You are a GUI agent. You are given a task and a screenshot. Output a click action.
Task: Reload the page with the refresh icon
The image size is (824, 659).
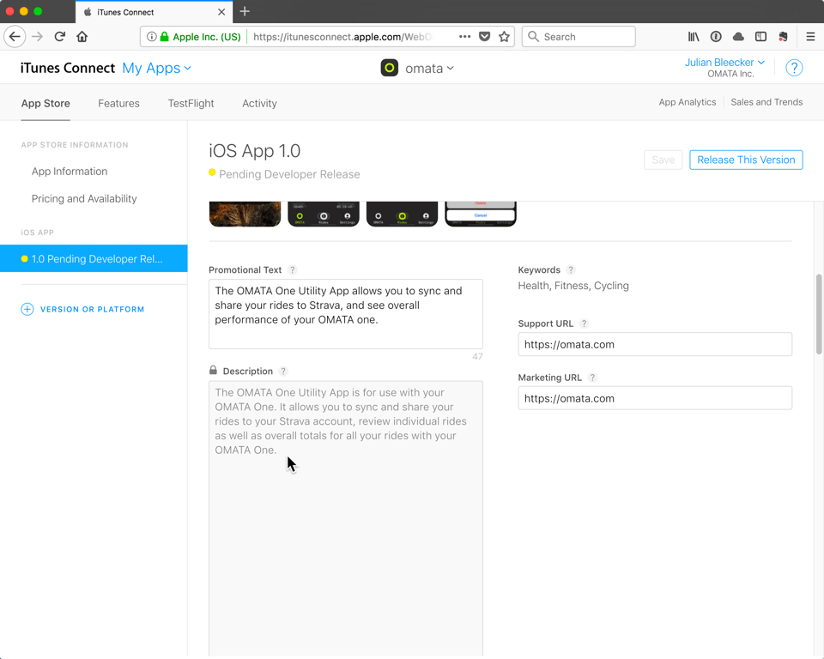[x=60, y=37]
